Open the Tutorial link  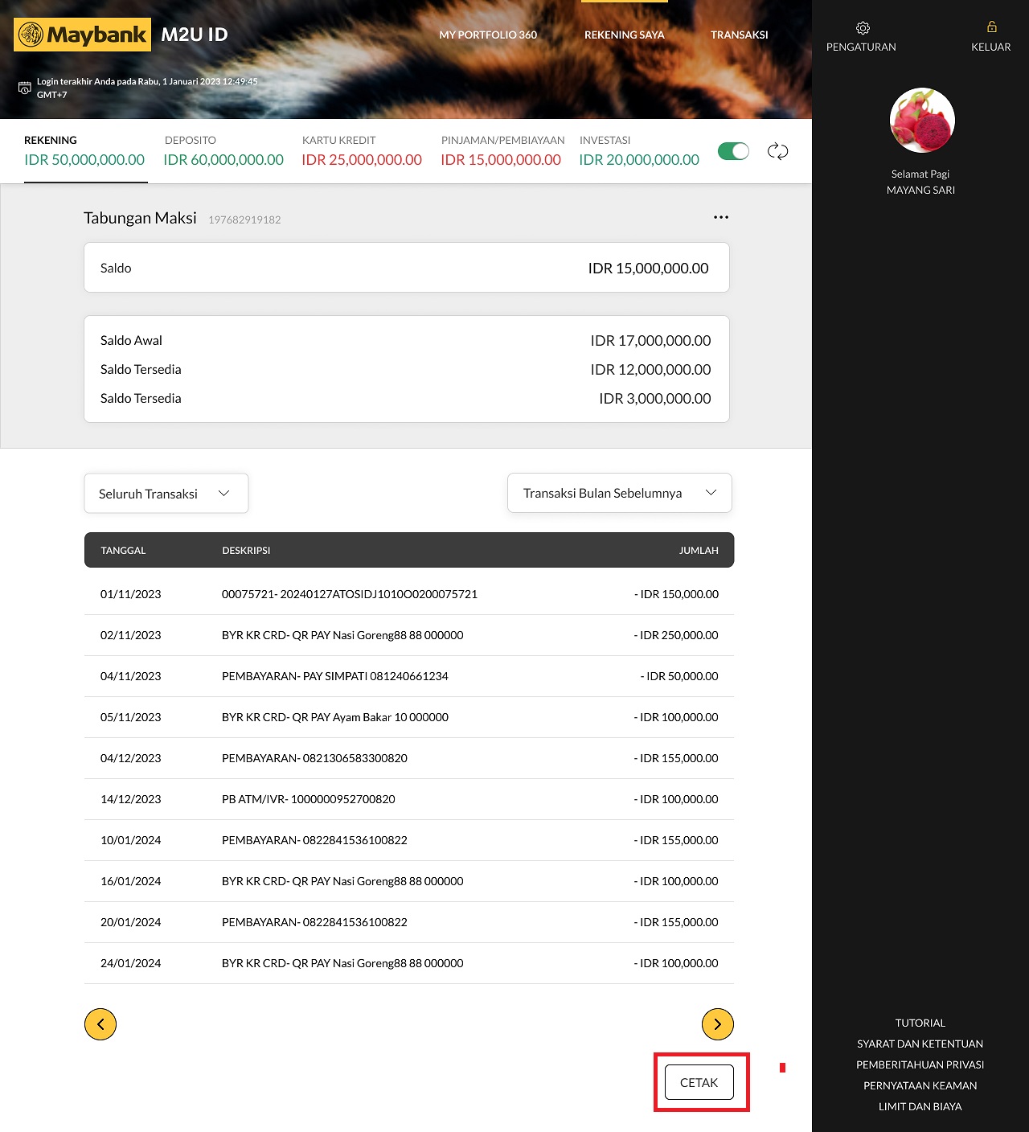click(920, 1023)
